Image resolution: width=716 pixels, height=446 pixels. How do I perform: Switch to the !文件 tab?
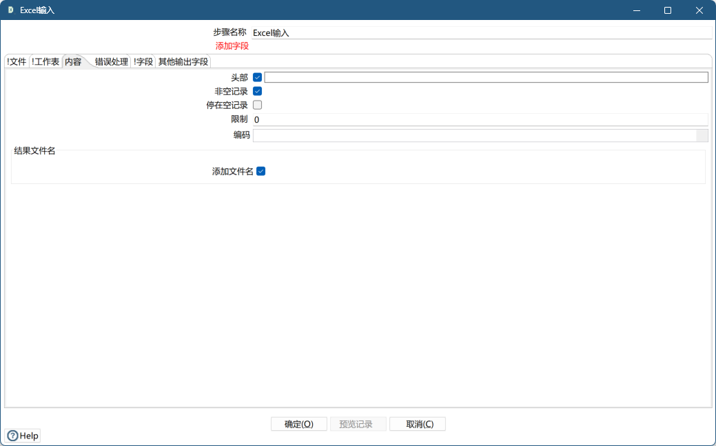tap(15, 61)
